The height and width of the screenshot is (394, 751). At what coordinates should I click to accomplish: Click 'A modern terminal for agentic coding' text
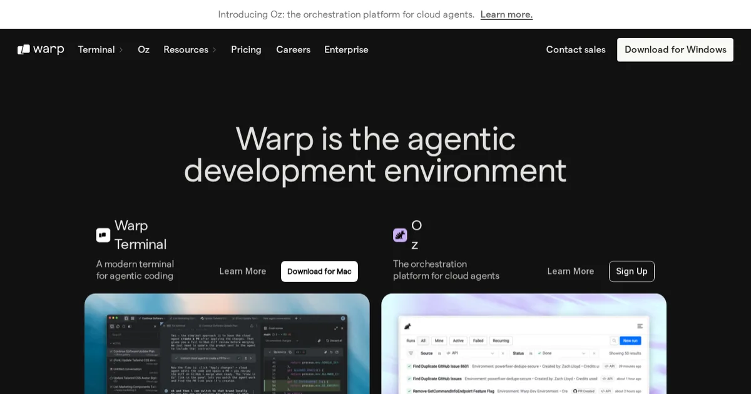(135, 270)
